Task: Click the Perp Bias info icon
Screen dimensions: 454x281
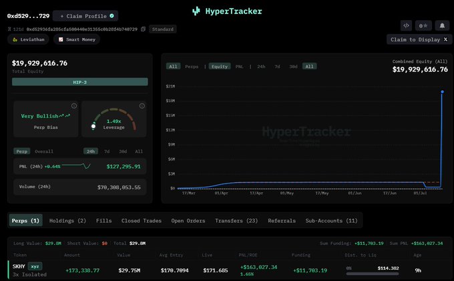Action: click(74, 106)
